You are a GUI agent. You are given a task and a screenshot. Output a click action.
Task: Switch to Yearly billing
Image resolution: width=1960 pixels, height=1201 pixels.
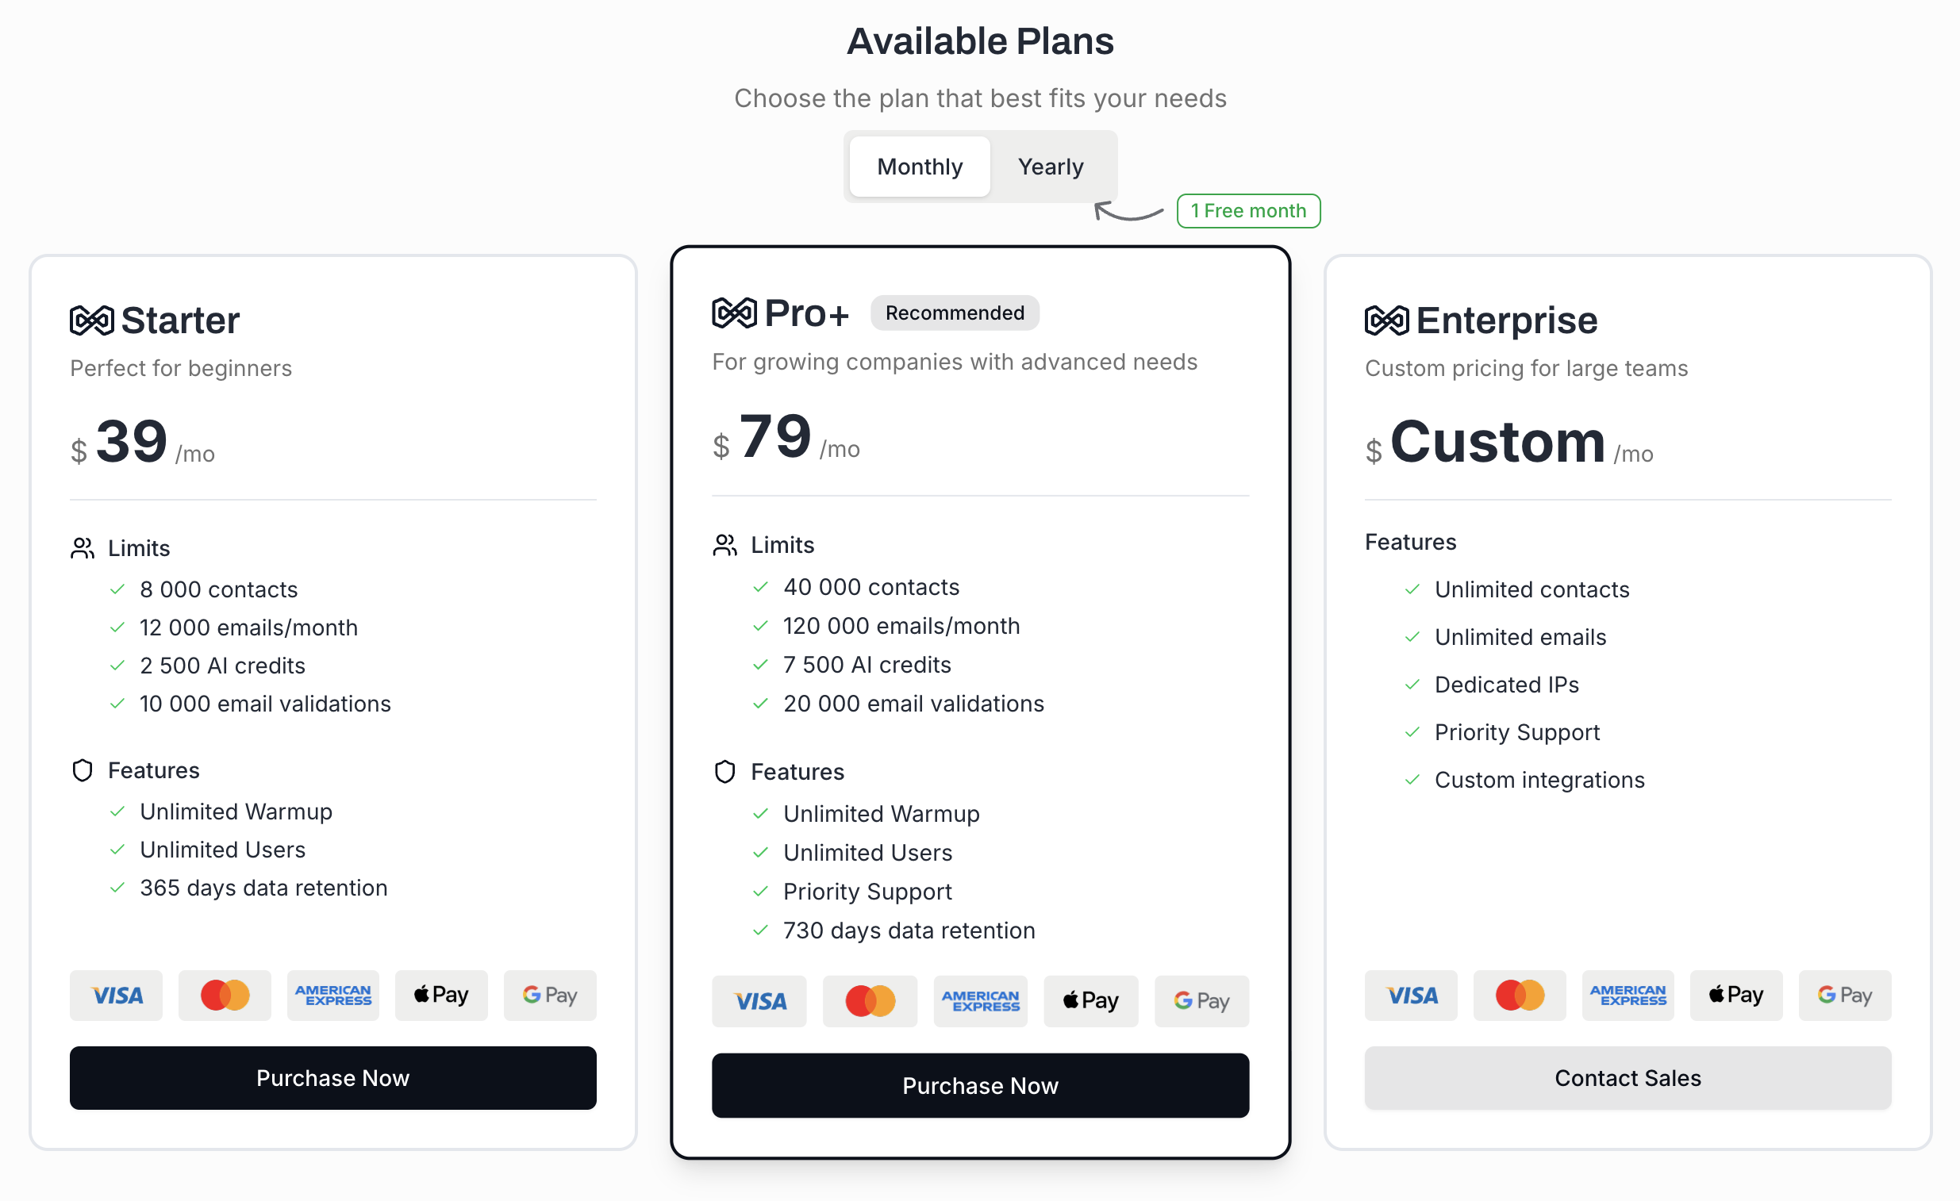click(x=1050, y=167)
